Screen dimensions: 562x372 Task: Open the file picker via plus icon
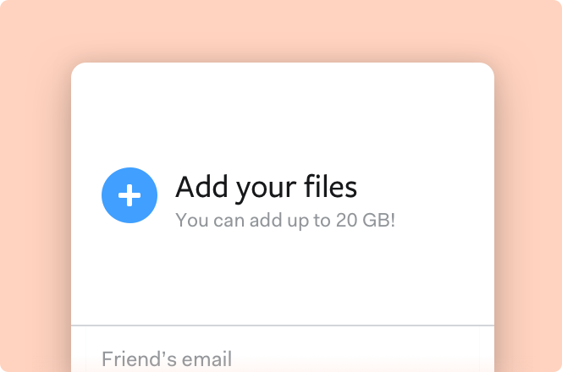coord(129,196)
